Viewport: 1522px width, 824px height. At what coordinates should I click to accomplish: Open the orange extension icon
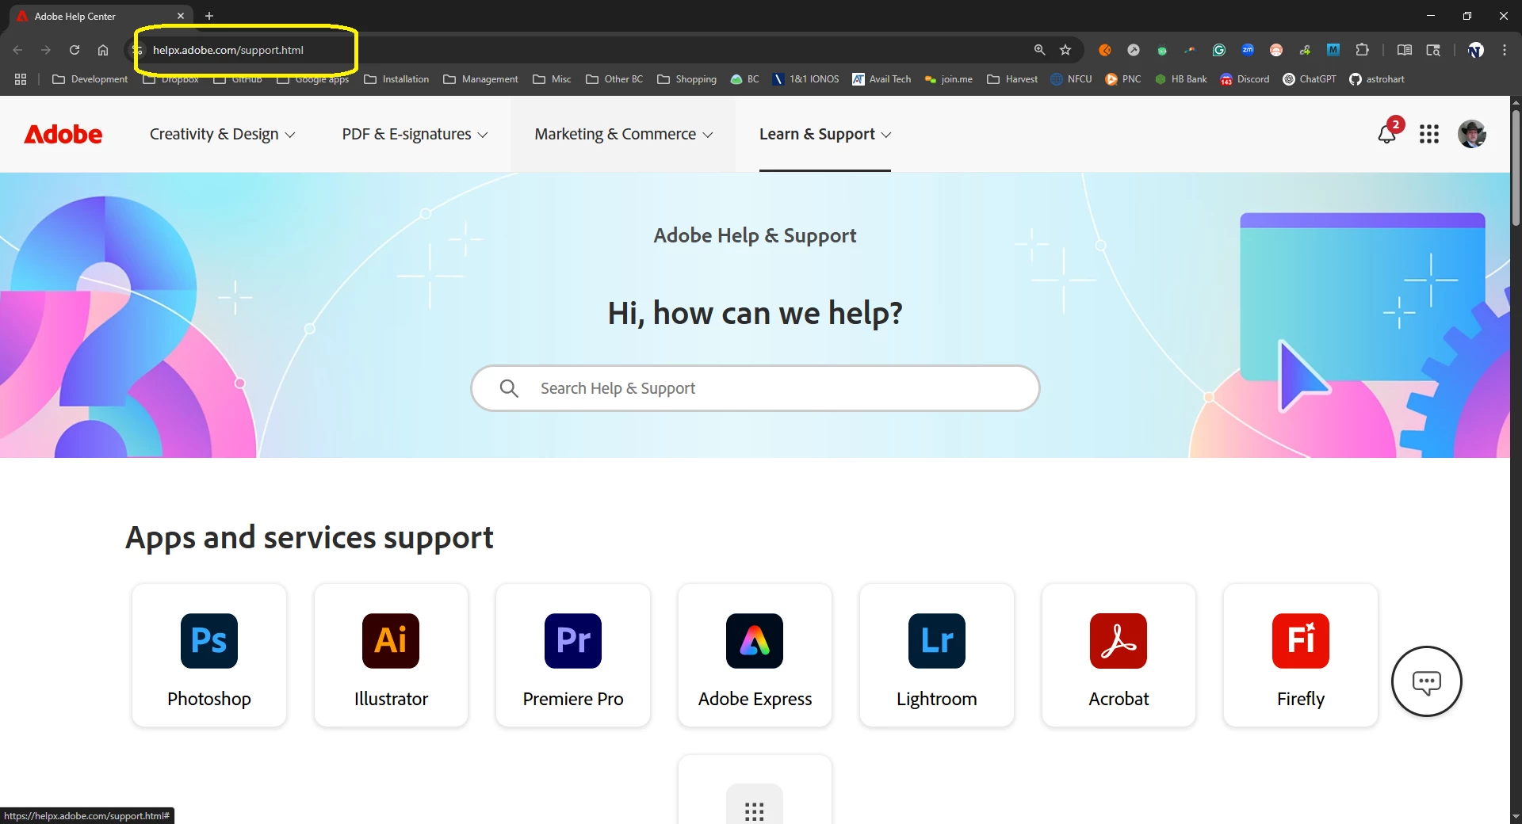(1105, 50)
